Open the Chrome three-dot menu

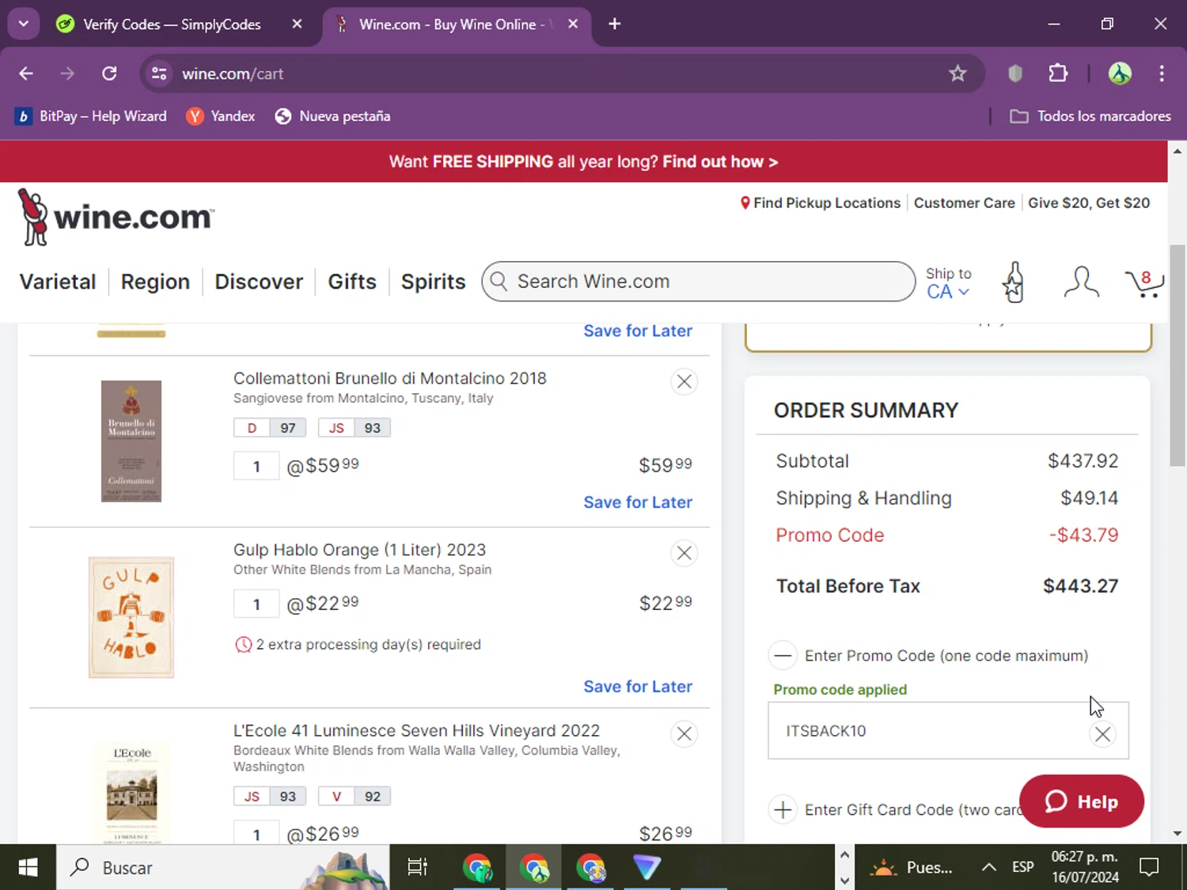pyautogui.click(x=1162, y=74)
